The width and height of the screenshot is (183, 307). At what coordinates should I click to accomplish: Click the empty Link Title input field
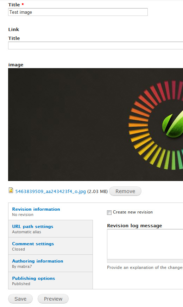coord(95,46)
